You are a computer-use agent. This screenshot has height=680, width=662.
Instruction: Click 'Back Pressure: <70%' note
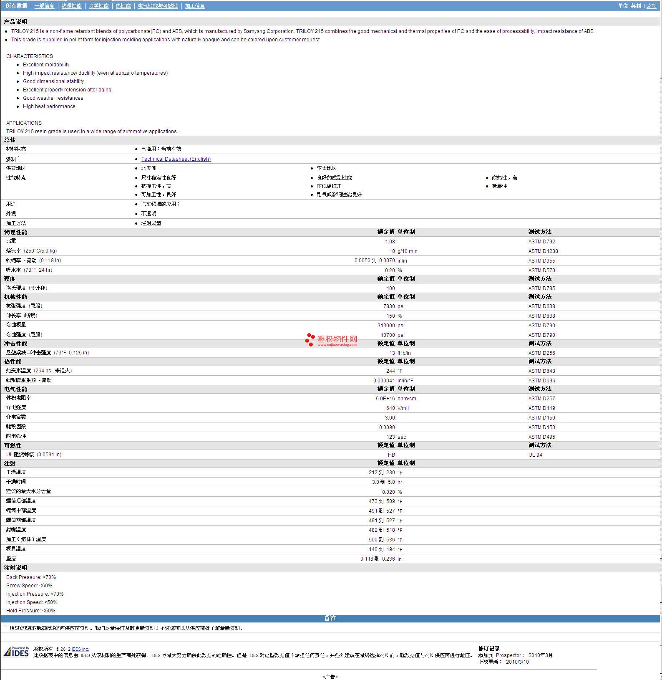click(x=31, y=577)
